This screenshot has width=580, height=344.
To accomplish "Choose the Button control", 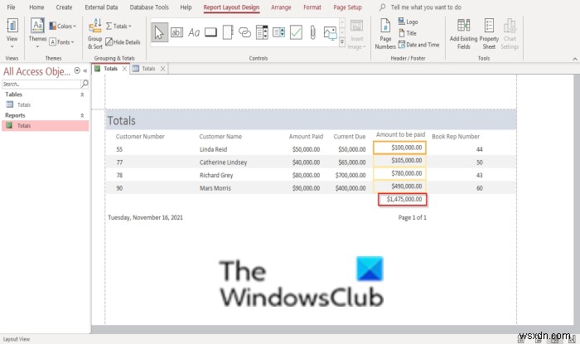I will [210, 32].
